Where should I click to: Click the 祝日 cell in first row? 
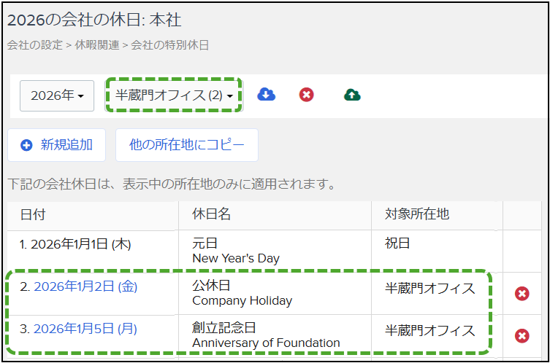tap(399, 243)
